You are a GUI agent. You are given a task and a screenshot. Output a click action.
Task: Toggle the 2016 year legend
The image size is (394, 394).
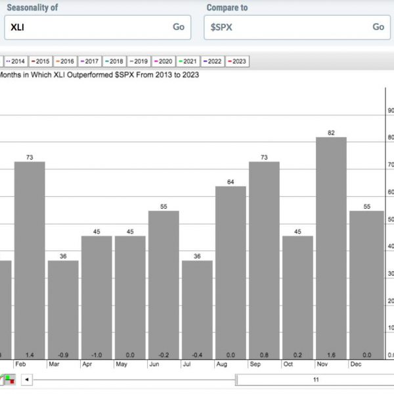pyautogui.click(x=65, y=61)
